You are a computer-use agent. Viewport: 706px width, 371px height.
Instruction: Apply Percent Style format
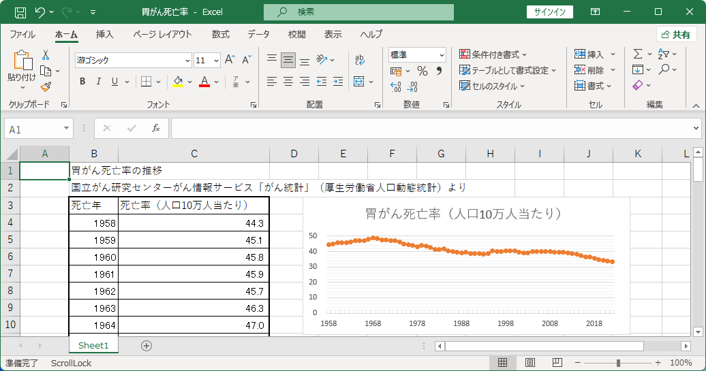point(422,71)
